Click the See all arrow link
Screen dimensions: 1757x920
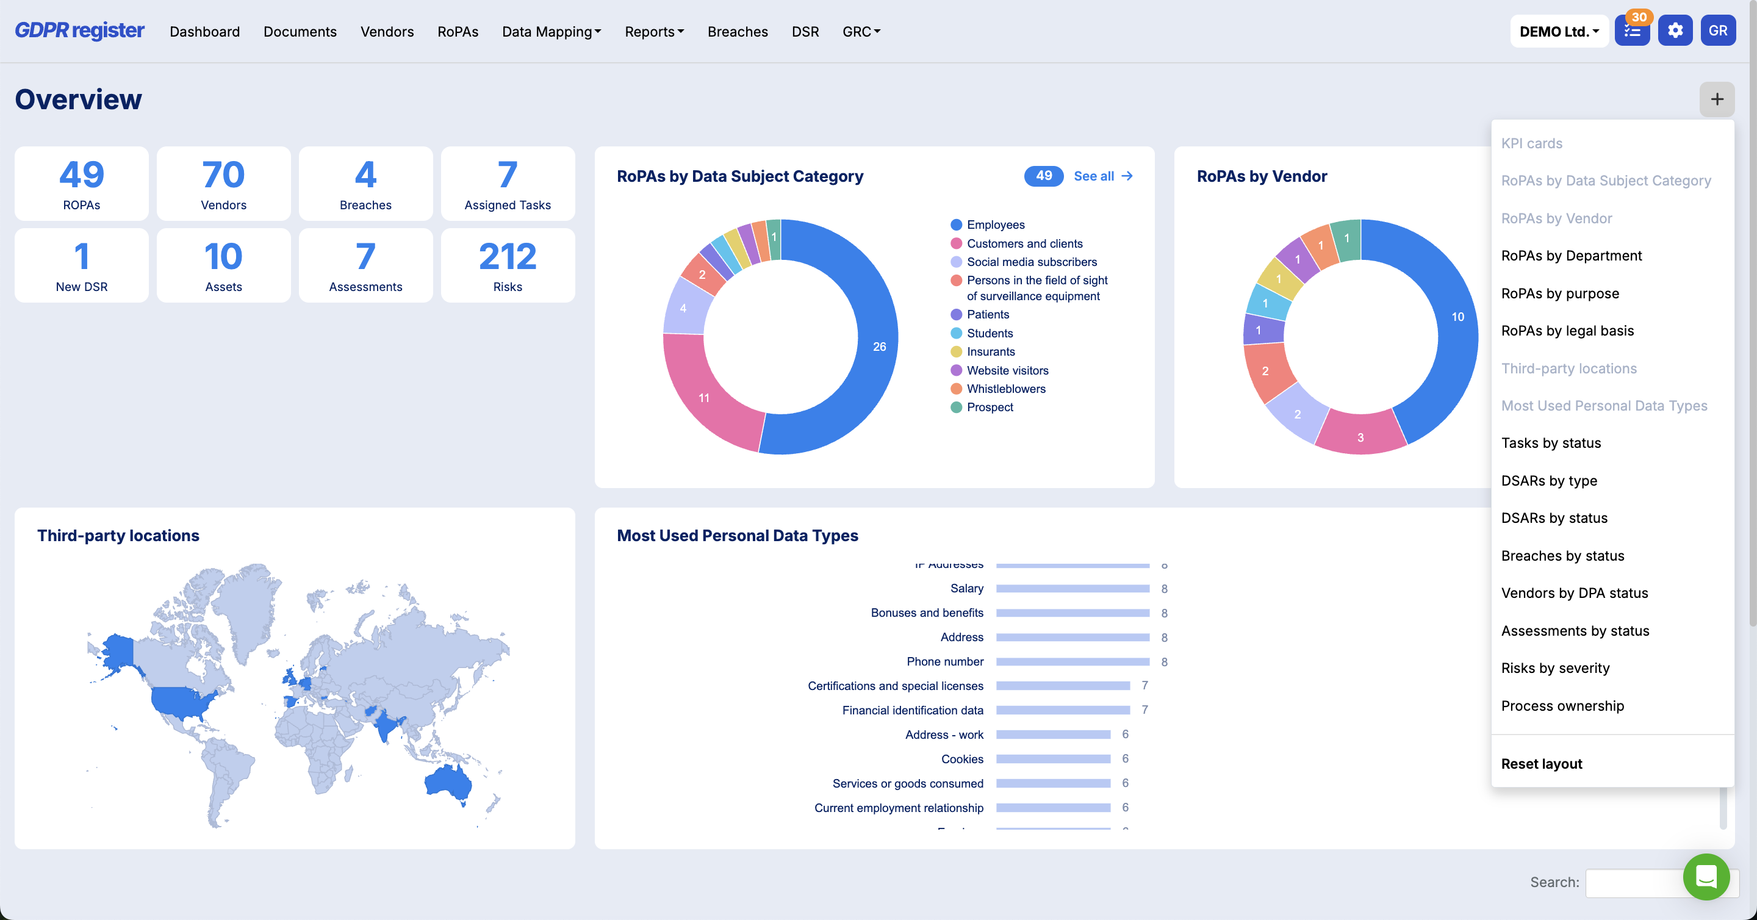[1103, 177]
